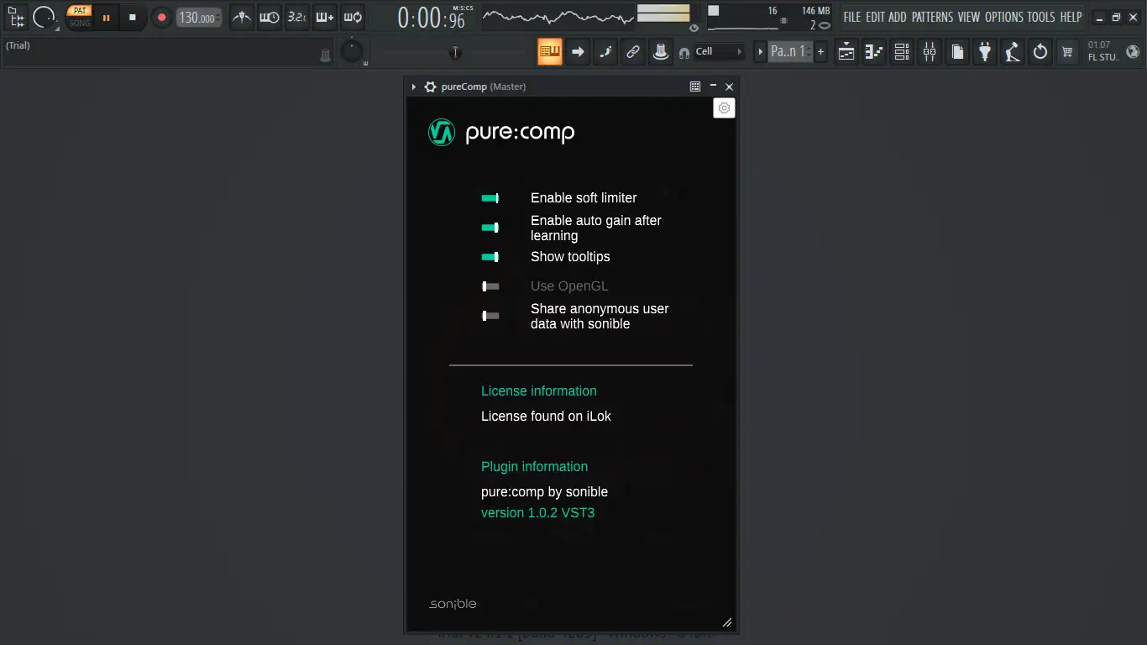Open the Mixer panel icon
This screenshot has width=1147, height=645.
pyautogui.click(x=929, y=51)
